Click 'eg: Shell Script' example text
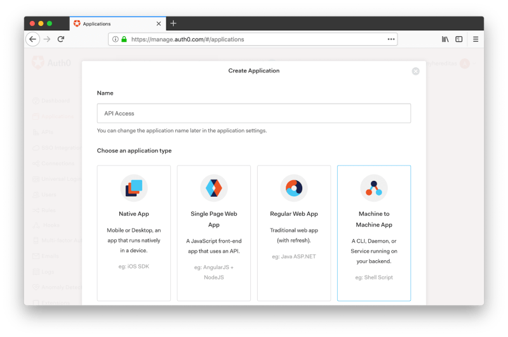 coord(374,277)
